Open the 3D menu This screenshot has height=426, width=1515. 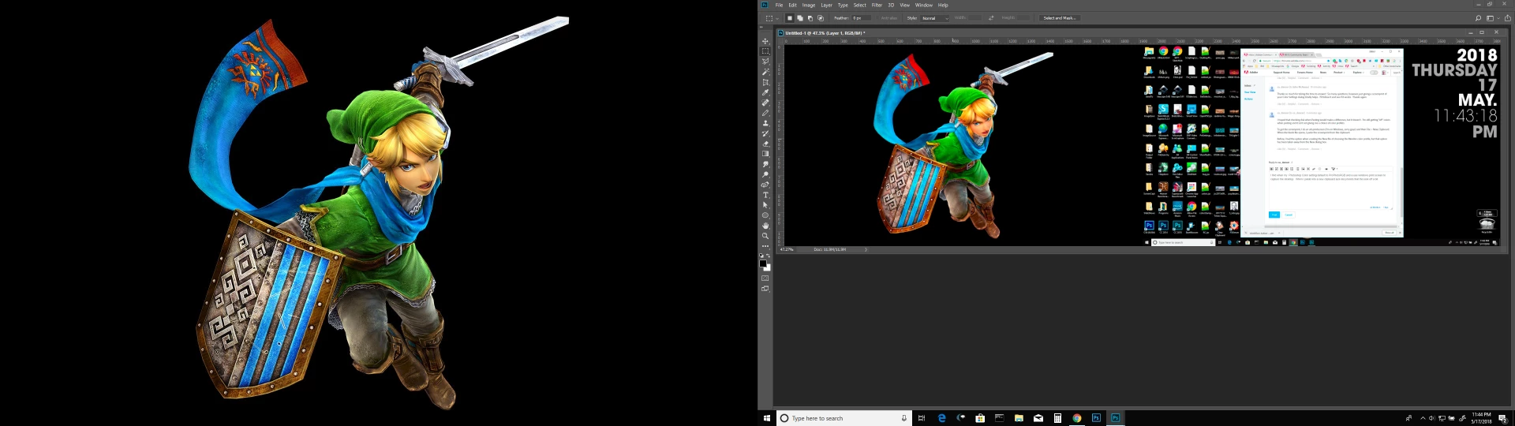(891, 5)
